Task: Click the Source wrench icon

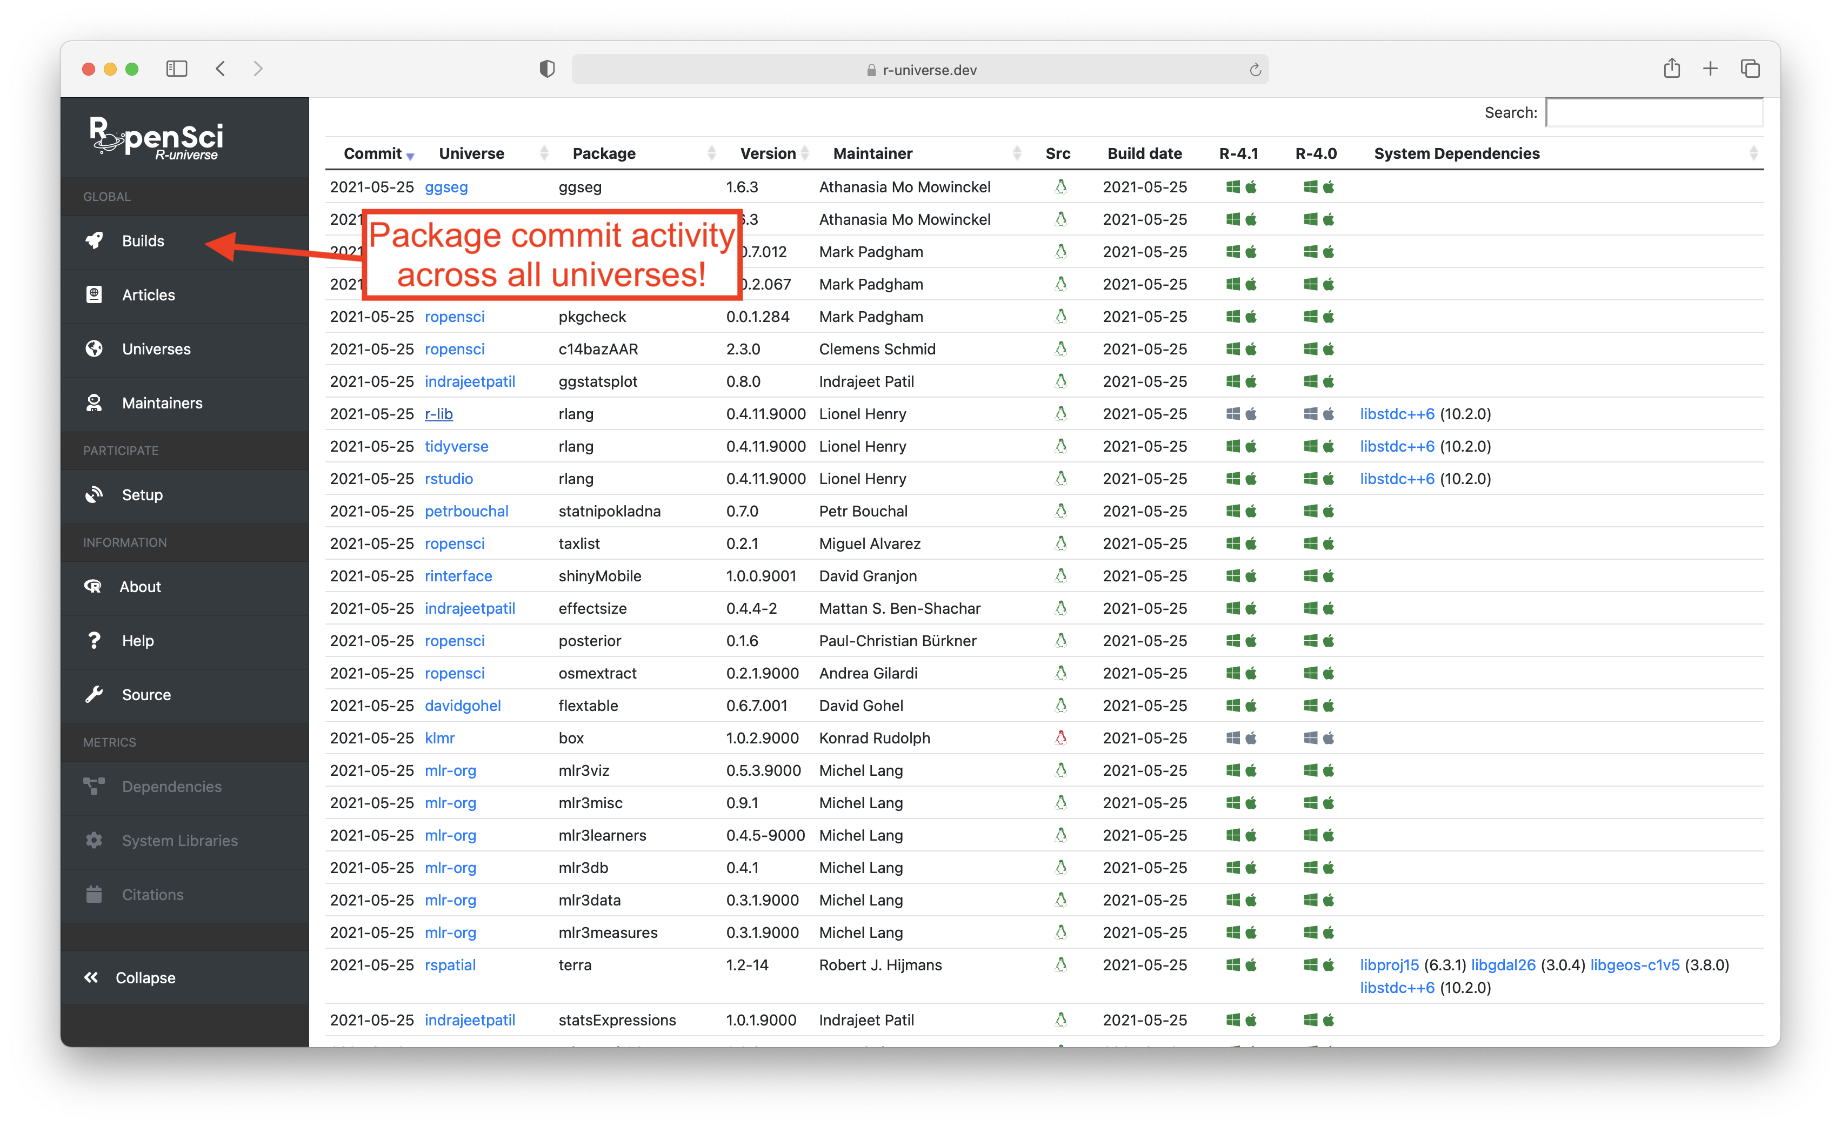Action: (94, 695)
